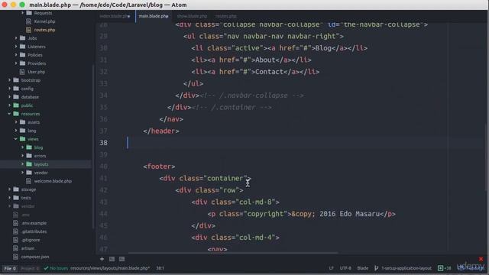Open the .gitignore file
The image size is (489, 275).
click(x=31, y=240)
